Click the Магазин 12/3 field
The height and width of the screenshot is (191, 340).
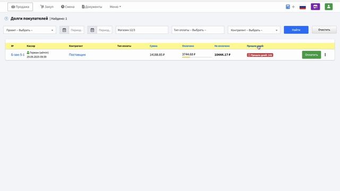coord(142,30)
